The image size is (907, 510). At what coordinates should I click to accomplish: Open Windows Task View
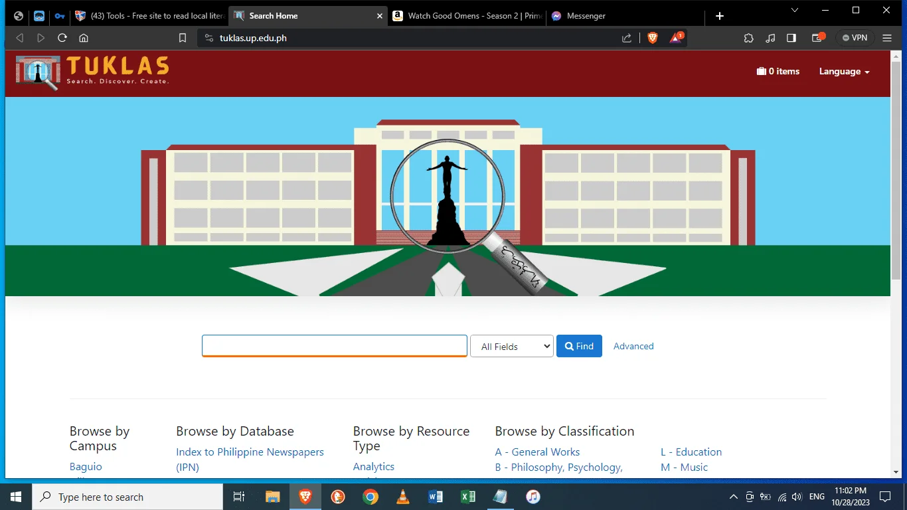coord(239,497)
